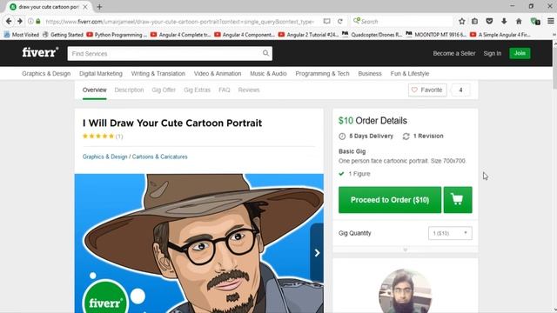Open the Firefox hamburger menu
This screenshot has height=313, width=557.
(x=551, y=21)
